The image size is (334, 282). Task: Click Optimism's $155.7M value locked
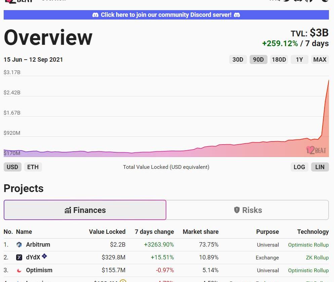pyautogui.click(x=113, y=270)
